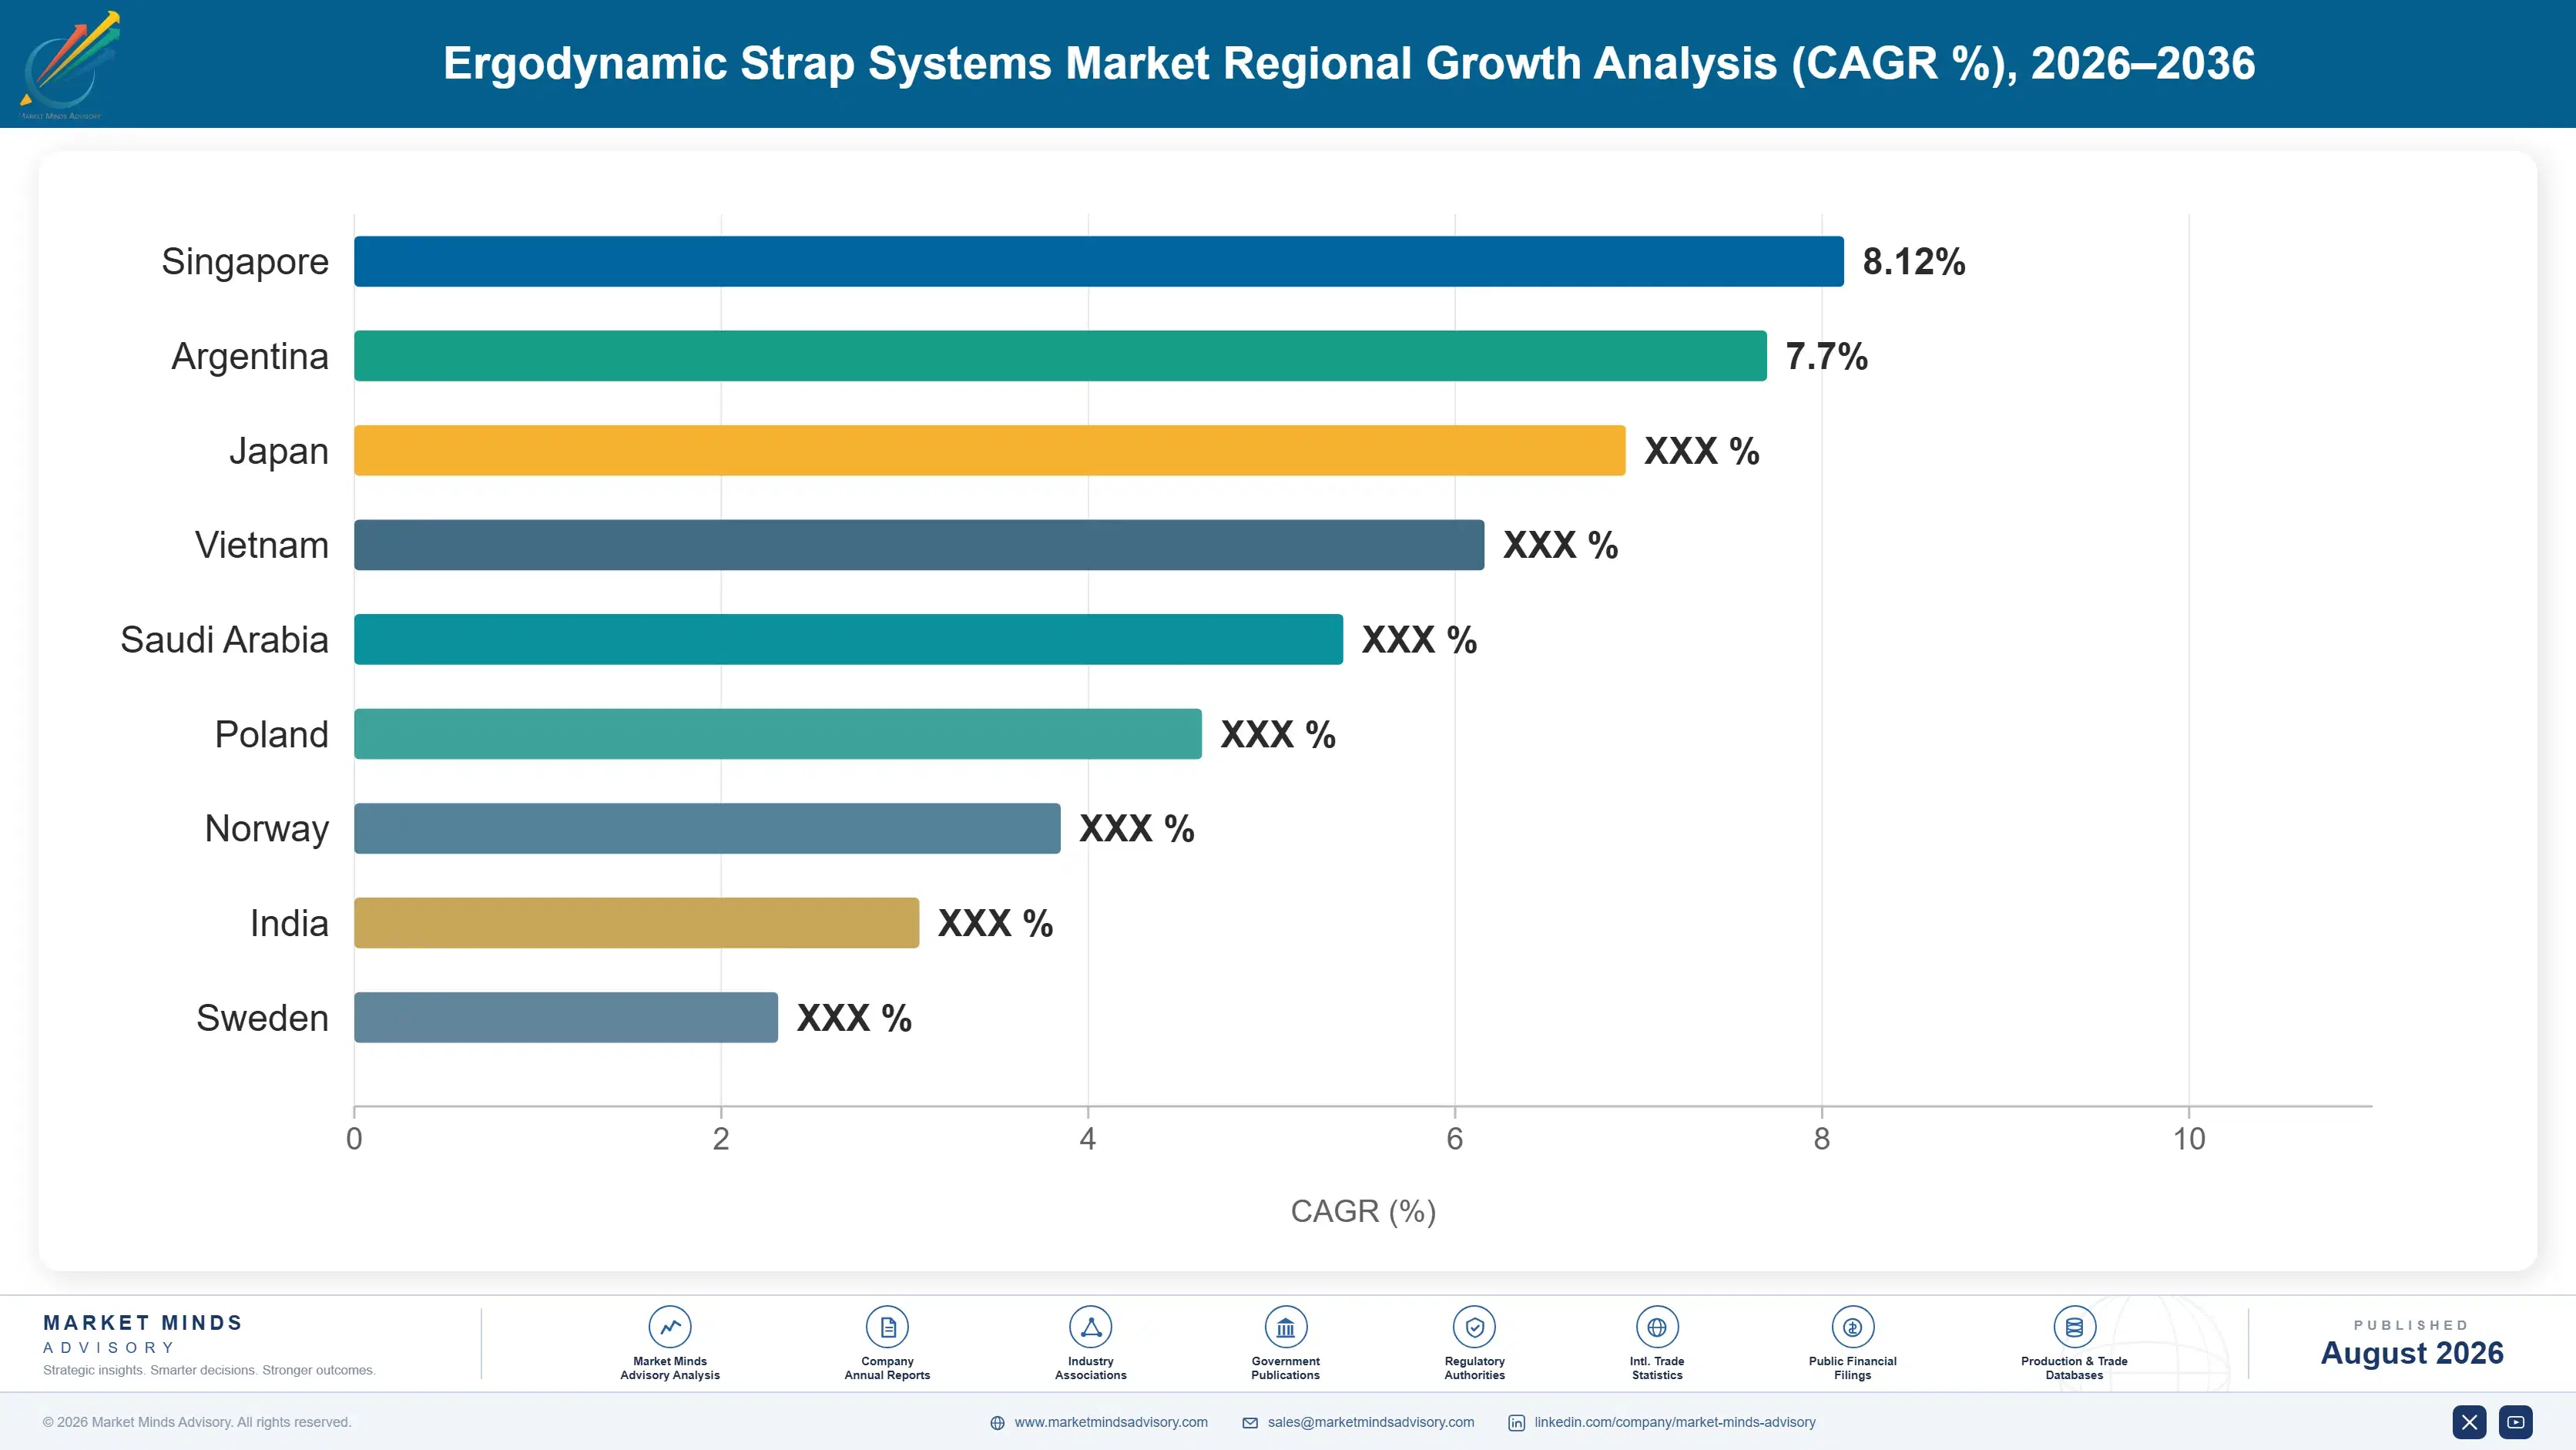Click the copyright notice in footer
Viewport: 2576px width, 1450px height.
[x=197, y=1422]
